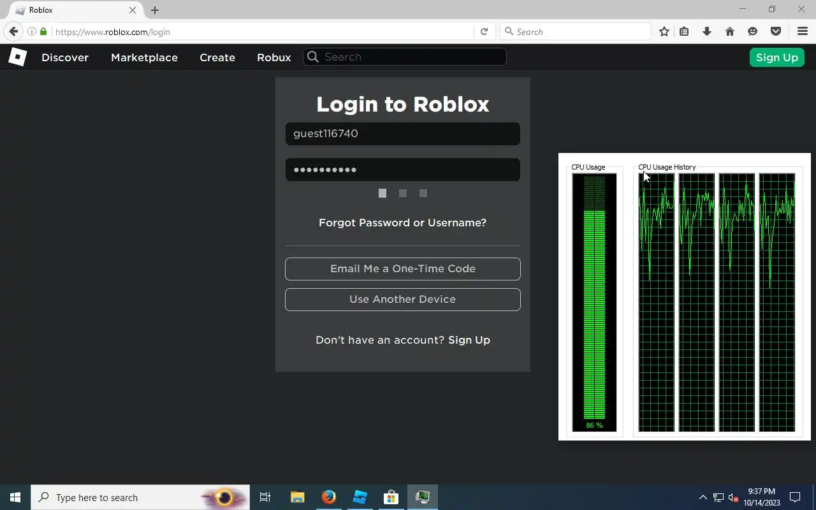Click the network tray icon
Viewport: 816px width, 510px height.
718,497
